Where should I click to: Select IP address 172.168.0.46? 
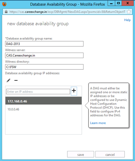coord(43,101)
